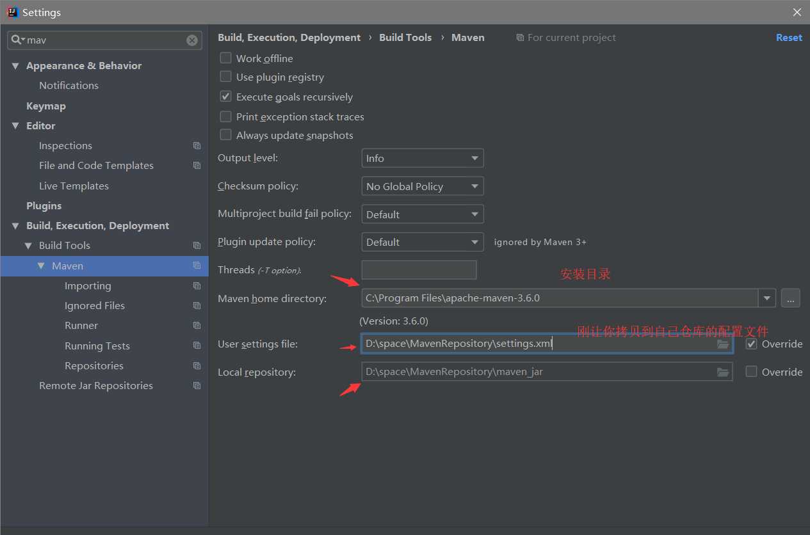Click into the Threads input field
The image size is (810, 535).
419,270
